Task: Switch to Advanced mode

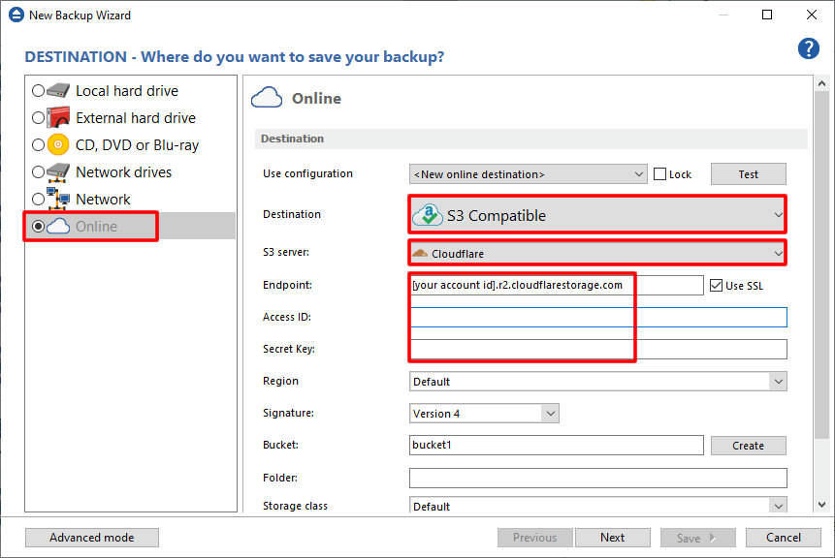Action: 92,538
